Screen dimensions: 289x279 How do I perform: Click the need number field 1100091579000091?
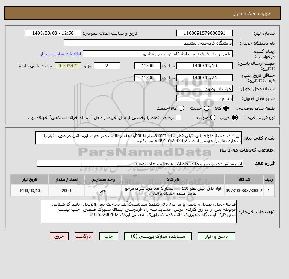[x=205, y=33]
